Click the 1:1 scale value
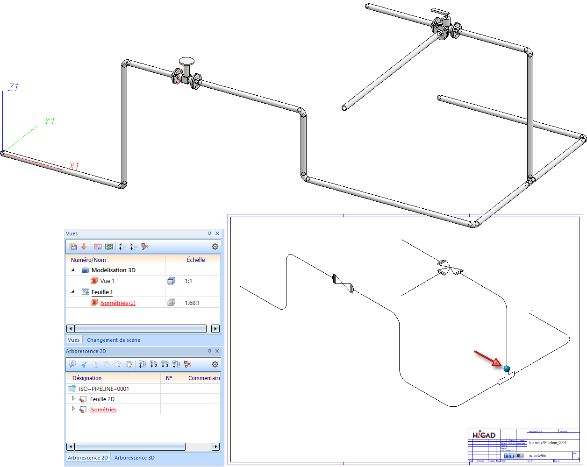The height and width of the screenshot is (467, 587). (x=189, y=281)
